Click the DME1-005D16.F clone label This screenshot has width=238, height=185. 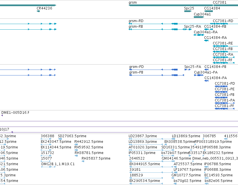point(15,113)
